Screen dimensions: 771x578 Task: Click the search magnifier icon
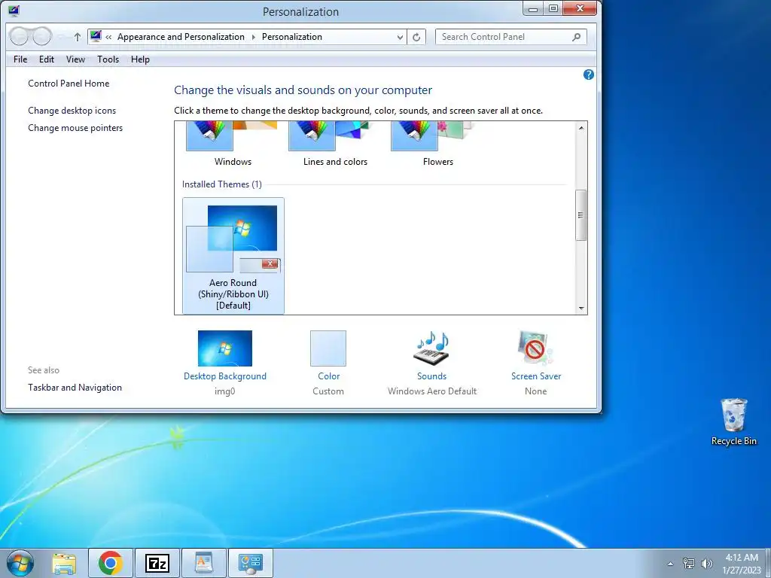[576, 37]
